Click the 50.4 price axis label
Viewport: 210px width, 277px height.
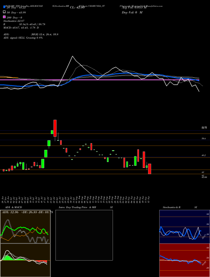(x=203, y=138)
